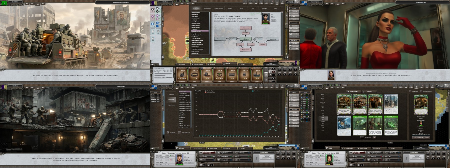Enable Scrap Mode checkbox in Stratagems window
Viewport: 450px width, 168px height.
410,91
